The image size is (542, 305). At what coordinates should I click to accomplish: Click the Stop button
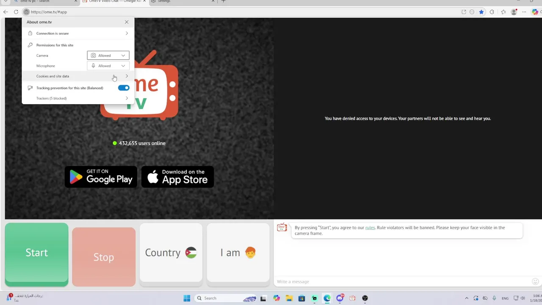(x=104, y=257)
